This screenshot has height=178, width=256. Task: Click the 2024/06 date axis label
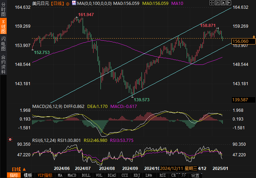click(62, 169)
